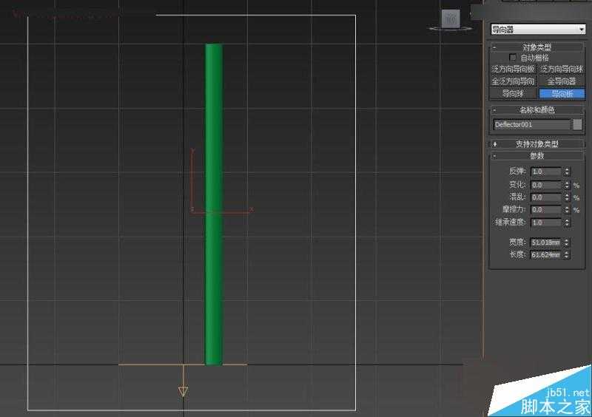This screenshot has width=592, height=417.
Task: Collapse the 参数 rollout
Action: click(x=536, y=155)
